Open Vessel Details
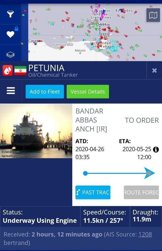The height and width of the screenshot is (251, 162). pyautogui.click(x=88, y=92)
